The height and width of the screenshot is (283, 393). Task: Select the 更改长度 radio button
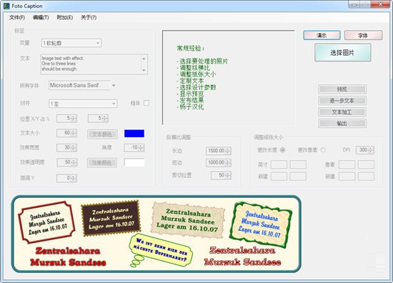(282, 150)
